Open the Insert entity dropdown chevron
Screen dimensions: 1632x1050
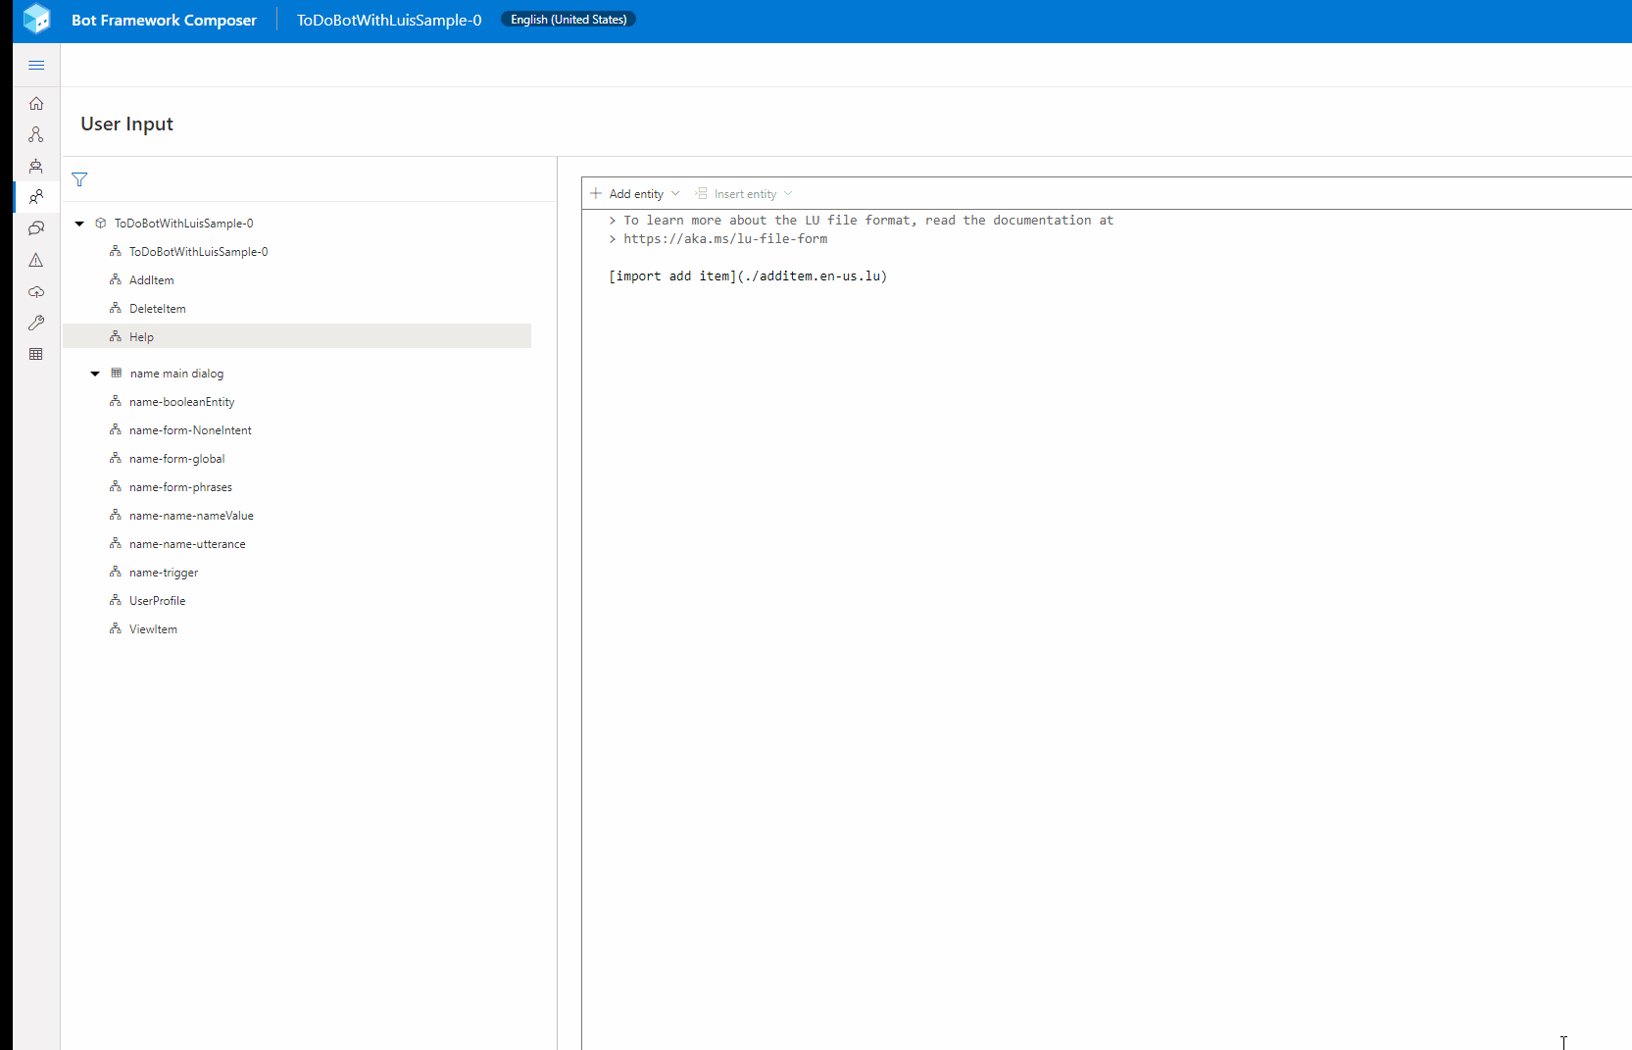pos(788,193)
